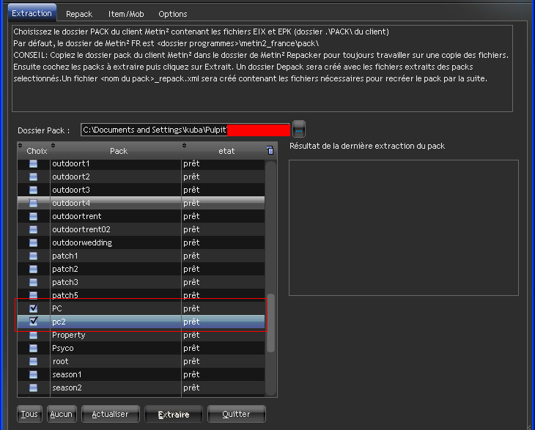Check the outdoortrent02 checkbox
Image resolution: width=535 pixels, height=430 pixels.
[34, 229]
